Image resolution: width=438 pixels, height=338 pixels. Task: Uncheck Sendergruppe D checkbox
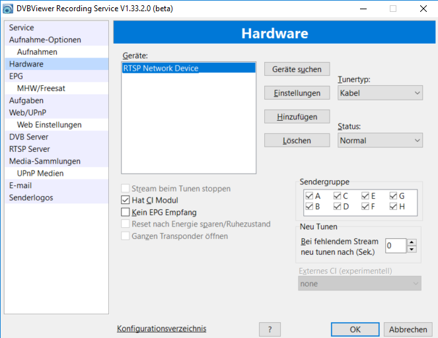[x=337, y=207]
